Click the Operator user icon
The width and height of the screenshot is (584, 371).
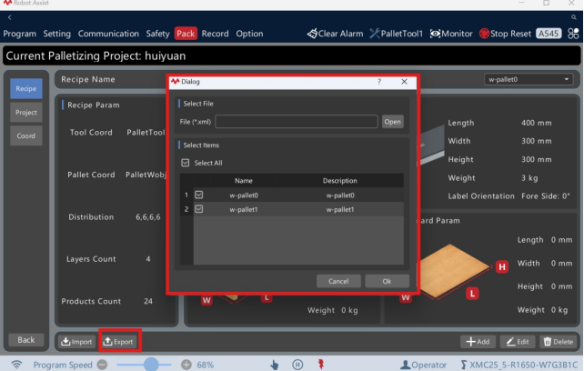coord(405,365)
